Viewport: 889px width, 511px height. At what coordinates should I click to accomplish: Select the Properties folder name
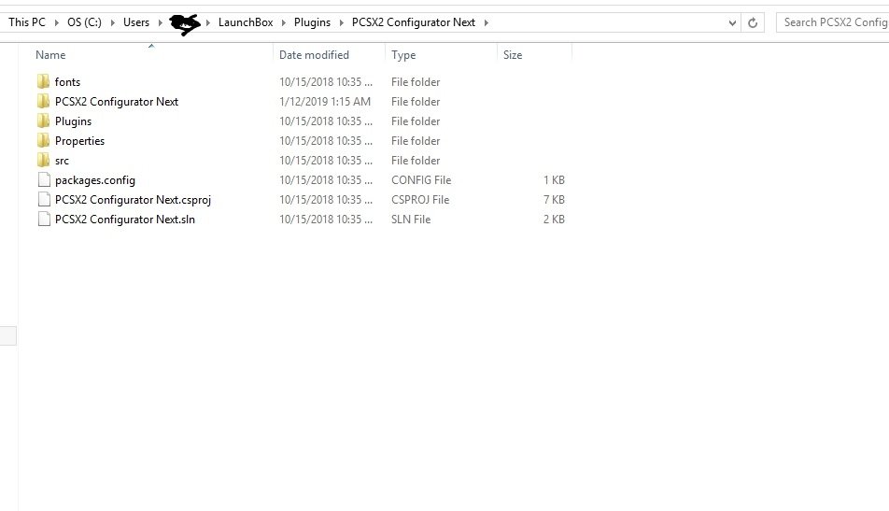79,141
